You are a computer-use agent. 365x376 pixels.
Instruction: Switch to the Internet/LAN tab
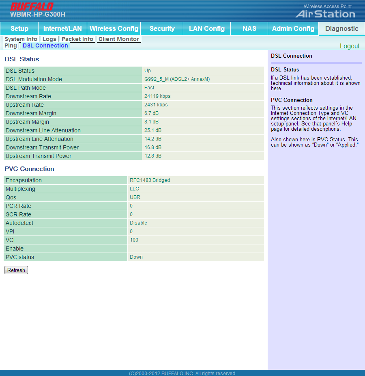coord(62,29)
